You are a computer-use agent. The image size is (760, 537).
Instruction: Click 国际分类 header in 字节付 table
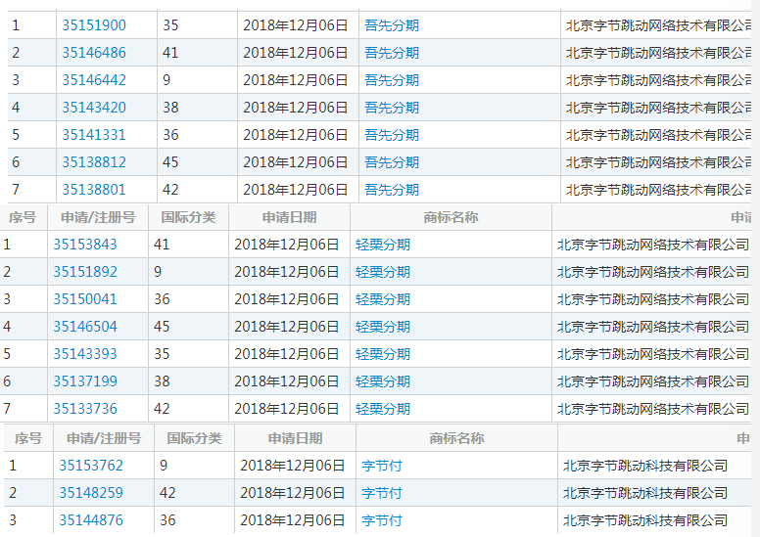[x=194, y=438]
